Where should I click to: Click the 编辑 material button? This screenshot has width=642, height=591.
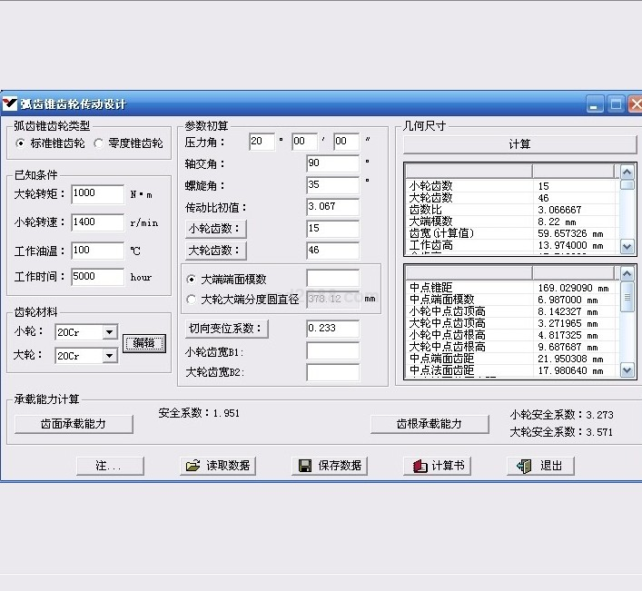(144, 343)
